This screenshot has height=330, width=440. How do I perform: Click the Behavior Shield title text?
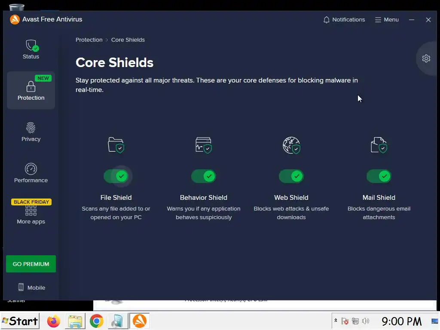coord(203,198)
